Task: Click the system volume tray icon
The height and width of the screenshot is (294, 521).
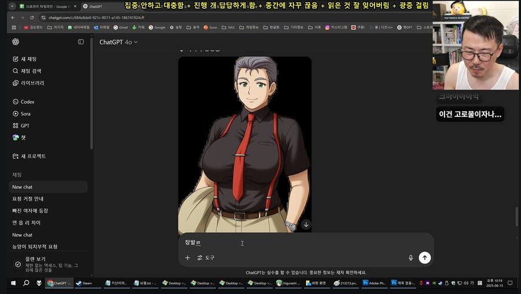Action: tap(466, 283)
